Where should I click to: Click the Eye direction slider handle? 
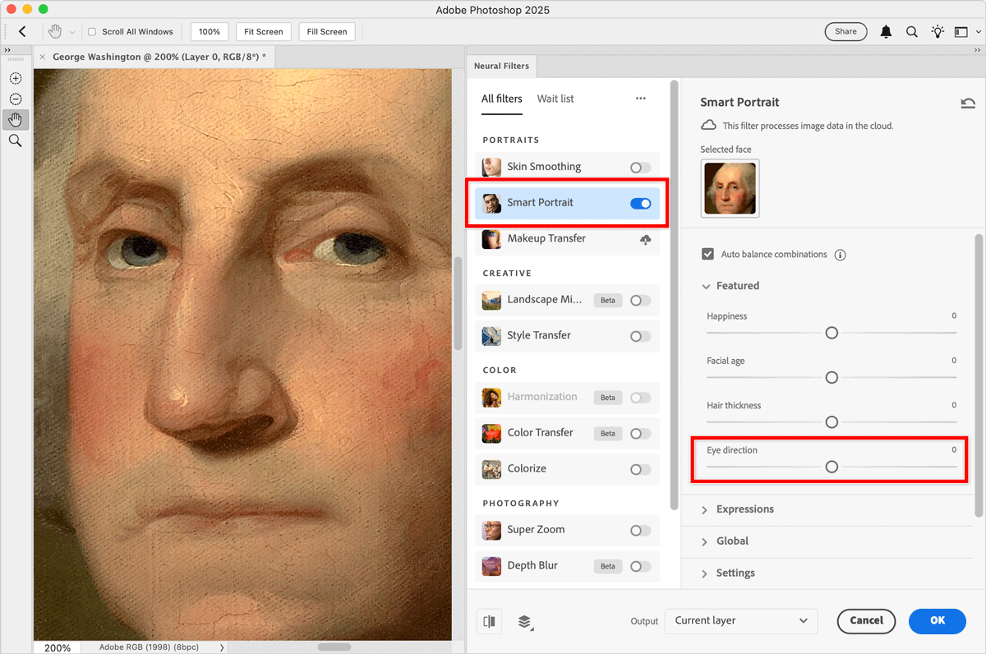pos(832,467)
